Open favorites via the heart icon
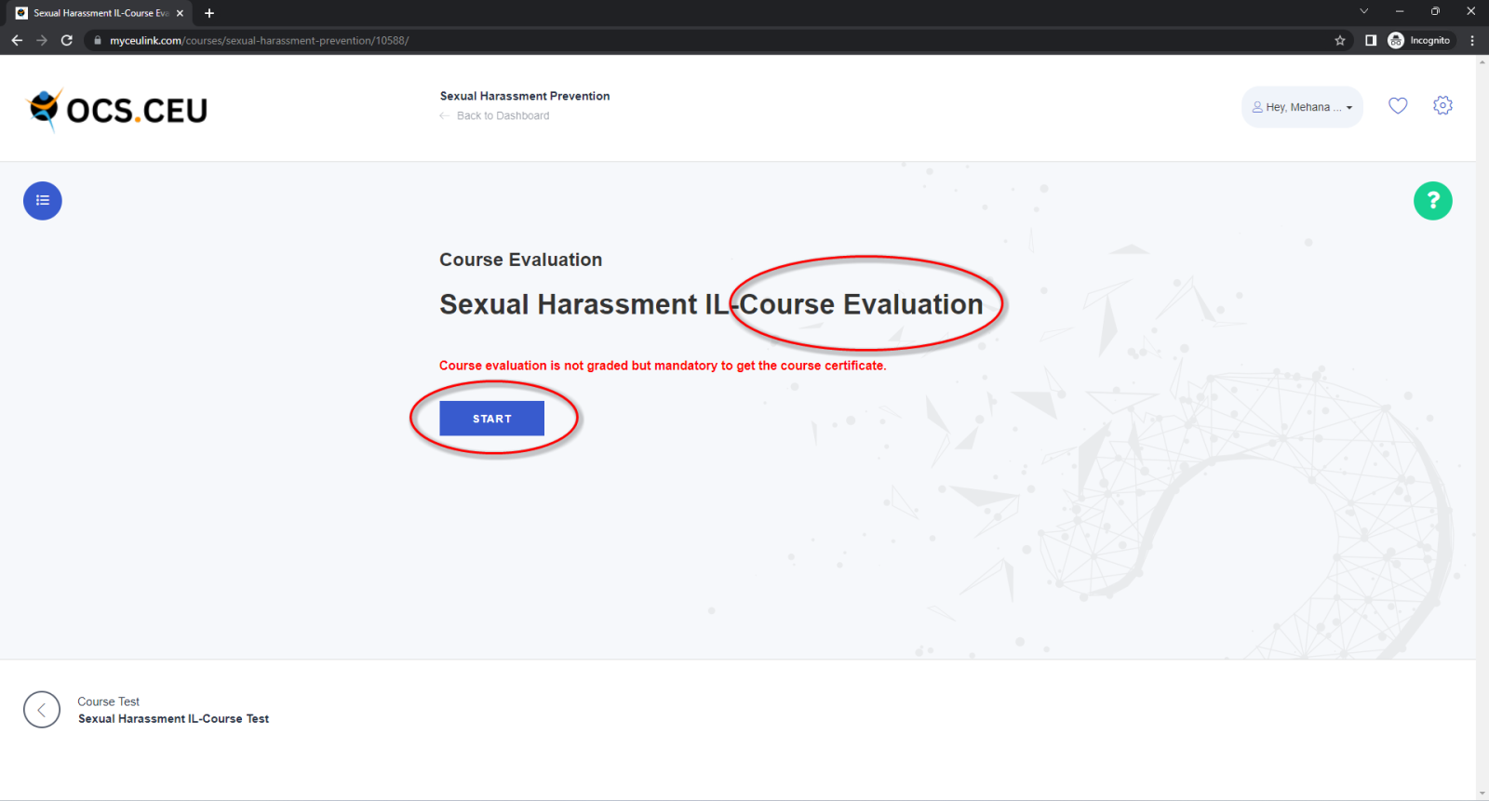 coord(1398,106)
